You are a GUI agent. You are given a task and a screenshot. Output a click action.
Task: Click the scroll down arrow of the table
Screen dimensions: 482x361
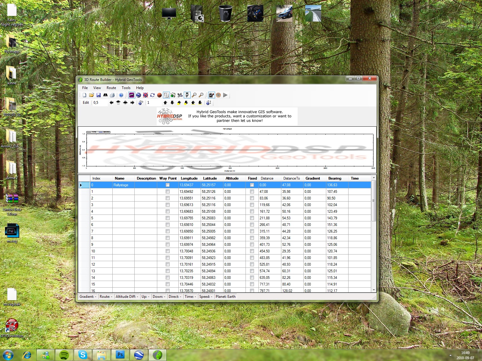pos(374,290)
